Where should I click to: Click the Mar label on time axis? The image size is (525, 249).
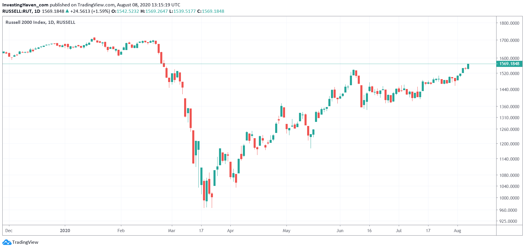tap(172, 231)
